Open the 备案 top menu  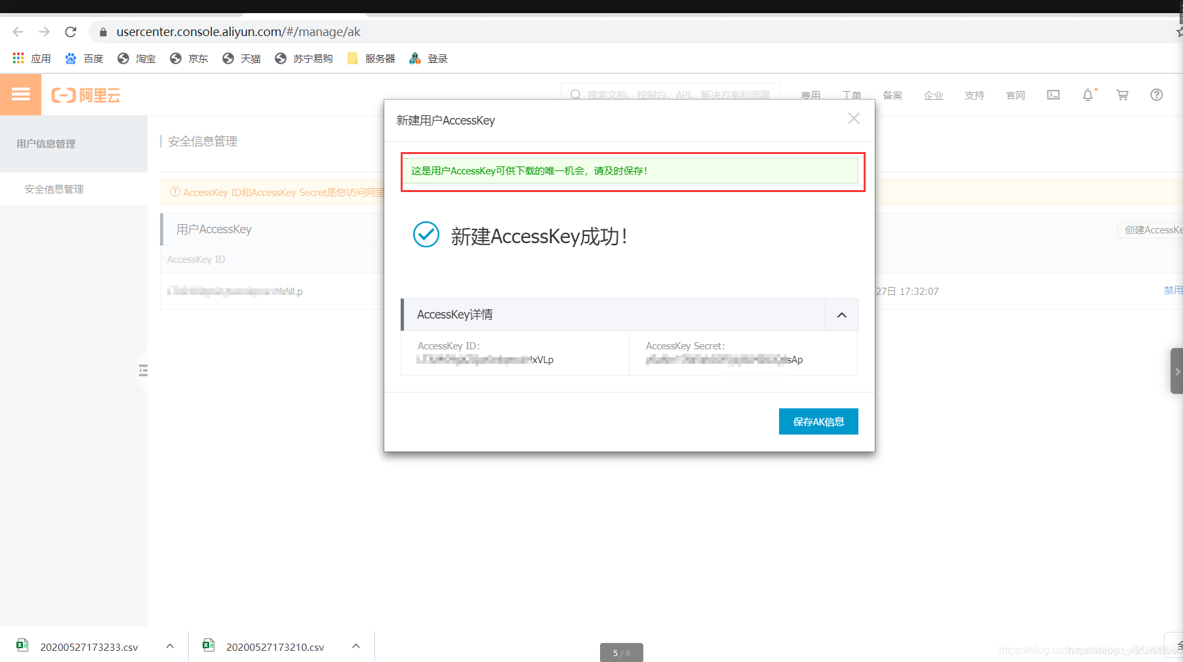tap(892, 95)
